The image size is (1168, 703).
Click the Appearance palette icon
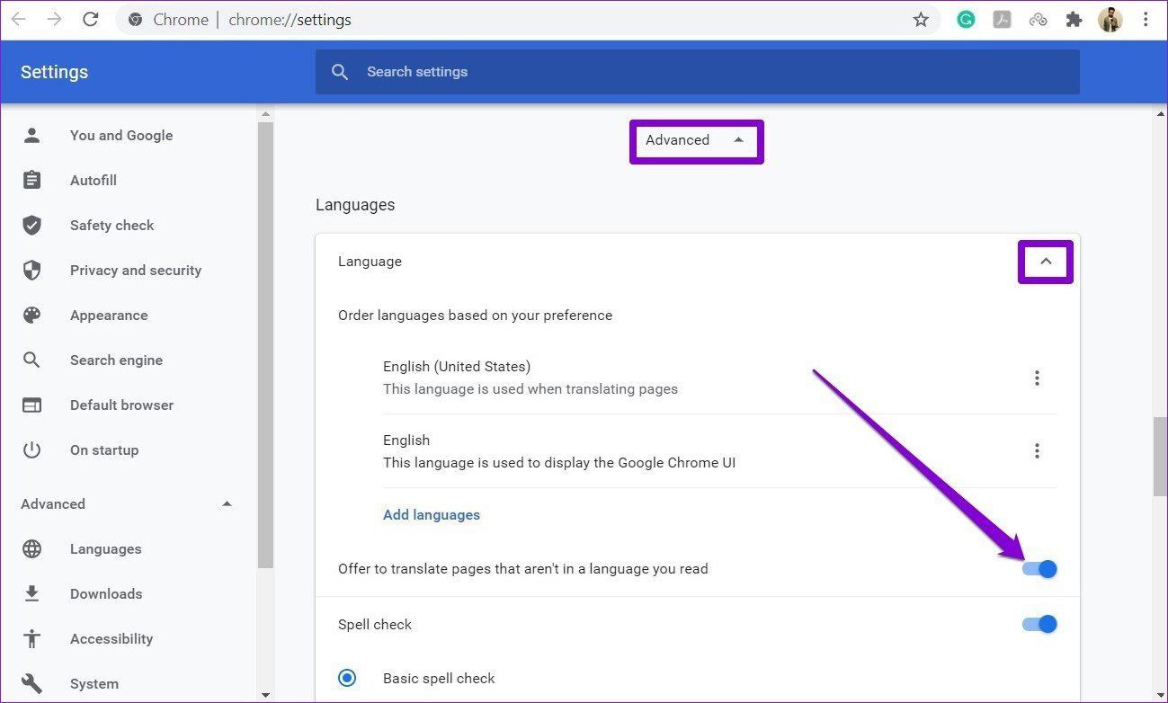pos(32,316)
